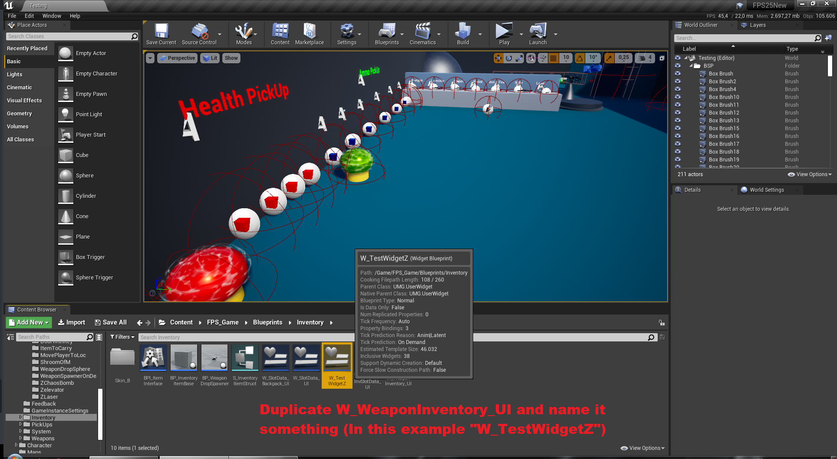Toggle grid snapping in viewport toolbar
This screenshot has width=837, height=459.
(x=554, y=58)
